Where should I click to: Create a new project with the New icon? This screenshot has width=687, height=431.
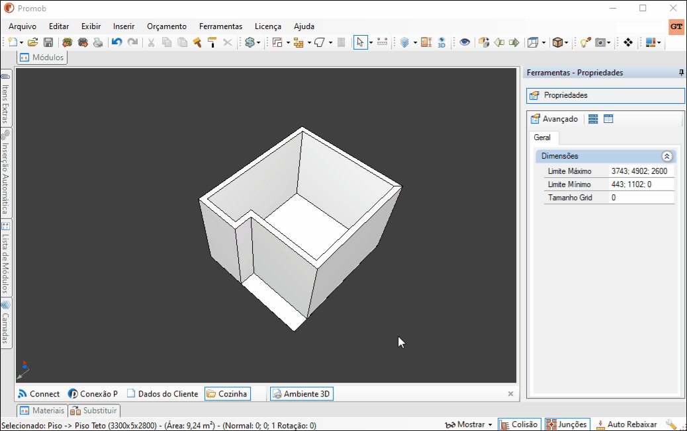point(13,42)
